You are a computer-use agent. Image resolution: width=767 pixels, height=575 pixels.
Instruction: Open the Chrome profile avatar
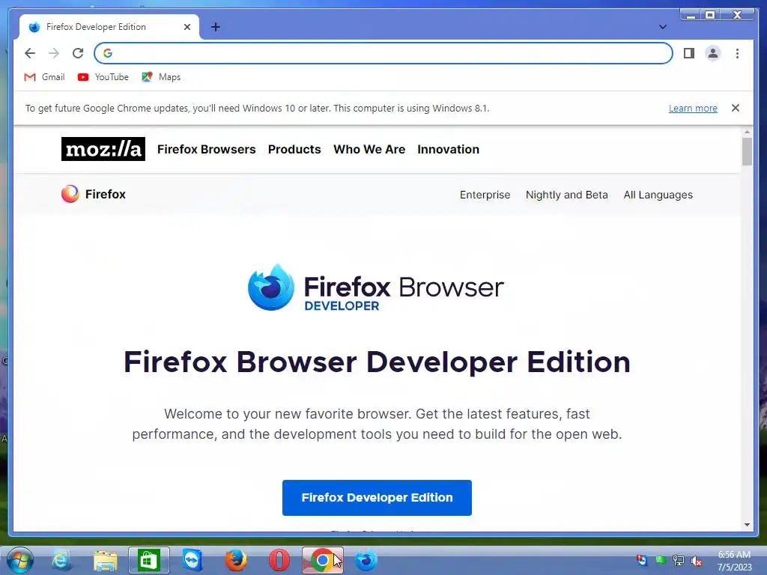[x=713, y=53]
